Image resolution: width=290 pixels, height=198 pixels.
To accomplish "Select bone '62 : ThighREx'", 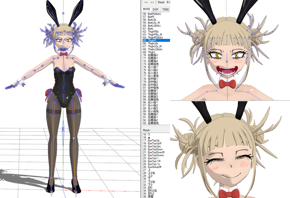I will pyautogui.click(x=156, y=32).
